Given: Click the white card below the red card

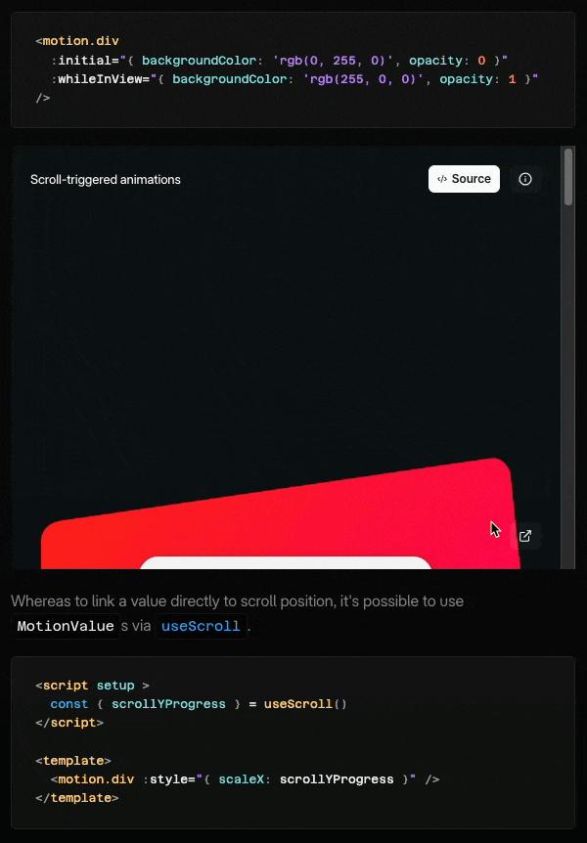Looking at the screenshot, I should [x=285, y=562].
